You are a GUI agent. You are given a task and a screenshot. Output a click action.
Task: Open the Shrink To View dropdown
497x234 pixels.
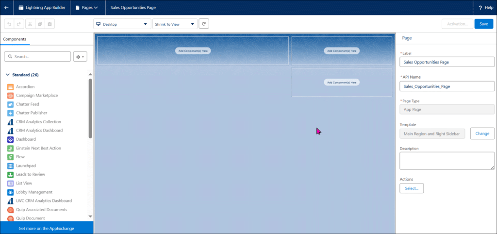click(x=175, y=24)
